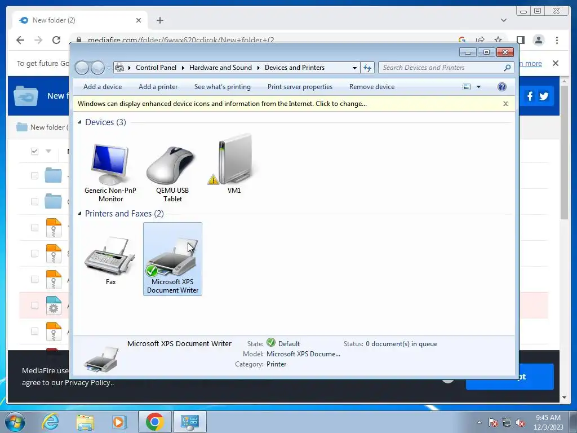Open the Devices and Printers help icon

pyautogui.click(x=501, y=86)
